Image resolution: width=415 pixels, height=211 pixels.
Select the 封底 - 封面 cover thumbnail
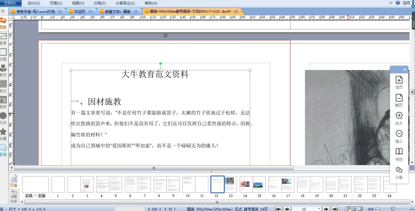click(x=35, y=184)
